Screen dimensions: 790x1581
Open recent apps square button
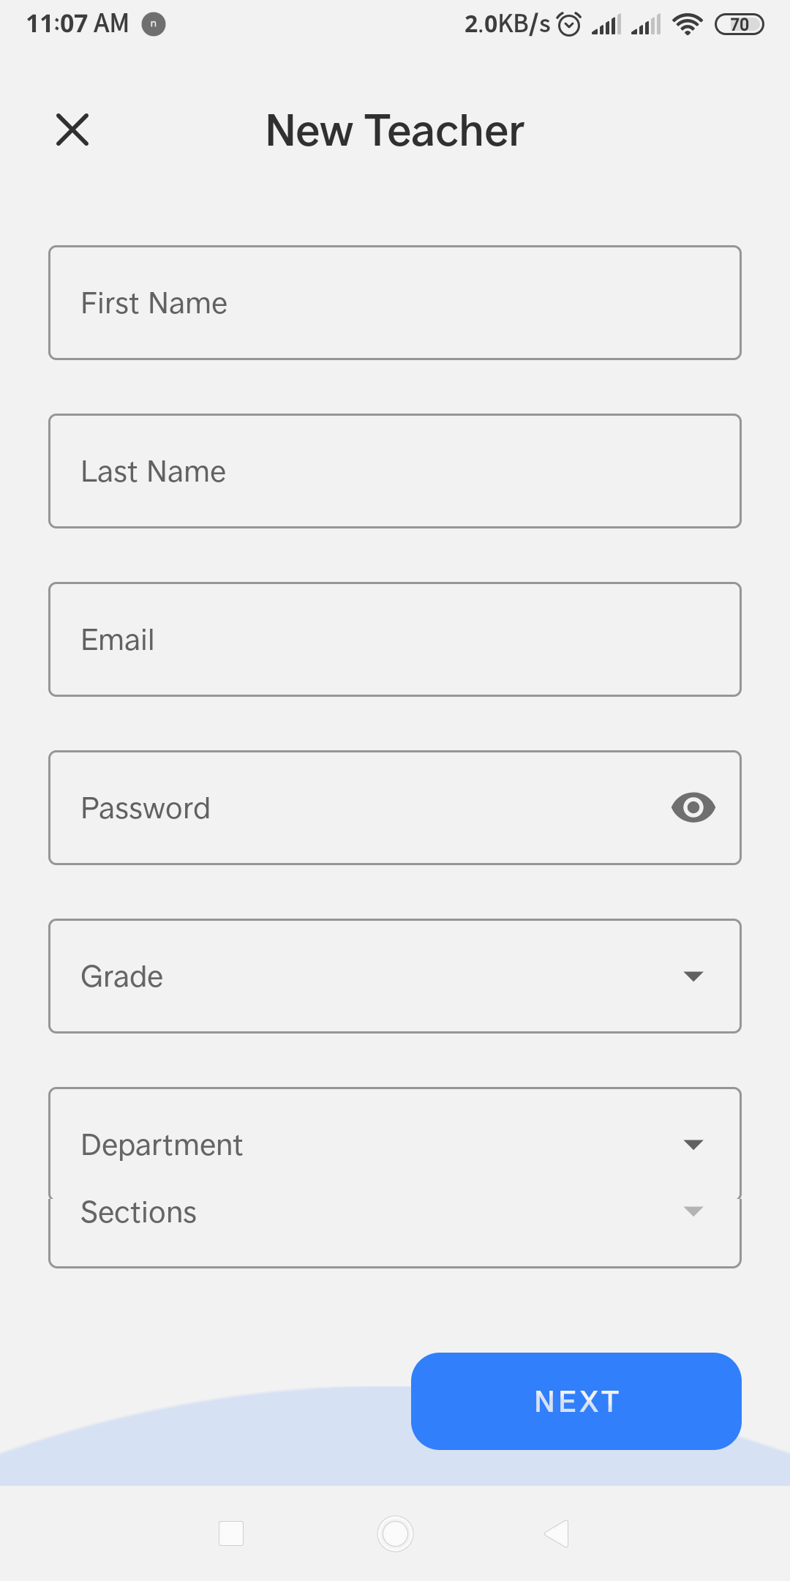coord(231,1533)
